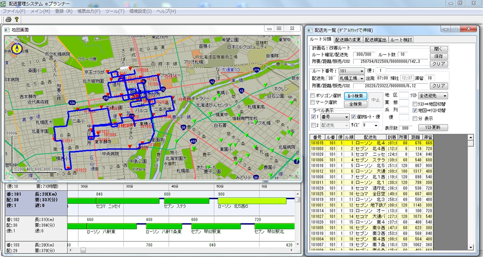This screenshot has height=257, width=483.
Task: Open the ルート番号 101 dropdown
Action: pos(351,71)
